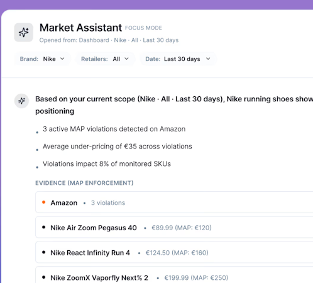
Task: Click the orange status dot next to Amazon
Action: pos(43,202)
